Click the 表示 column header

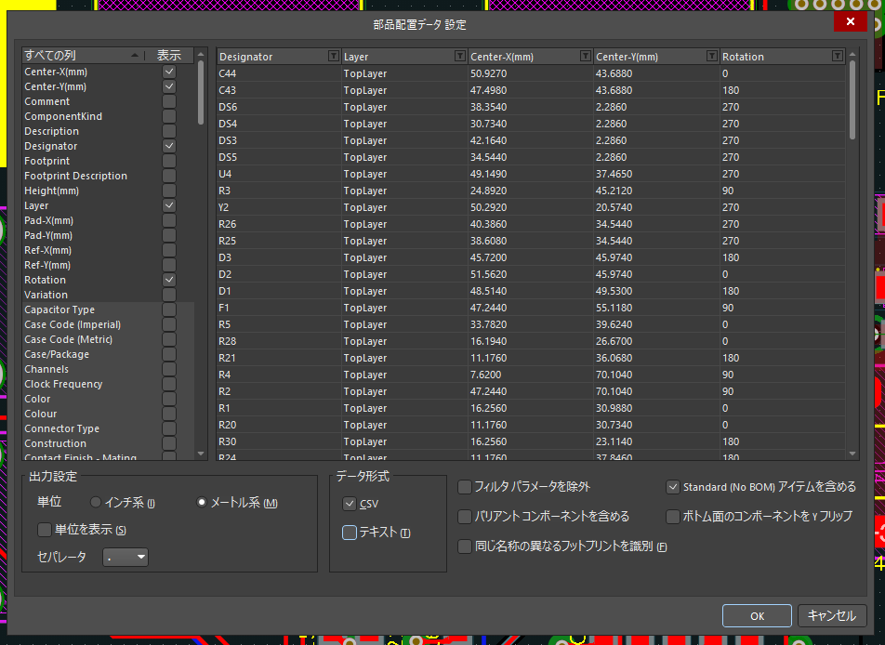coord(169,56)
